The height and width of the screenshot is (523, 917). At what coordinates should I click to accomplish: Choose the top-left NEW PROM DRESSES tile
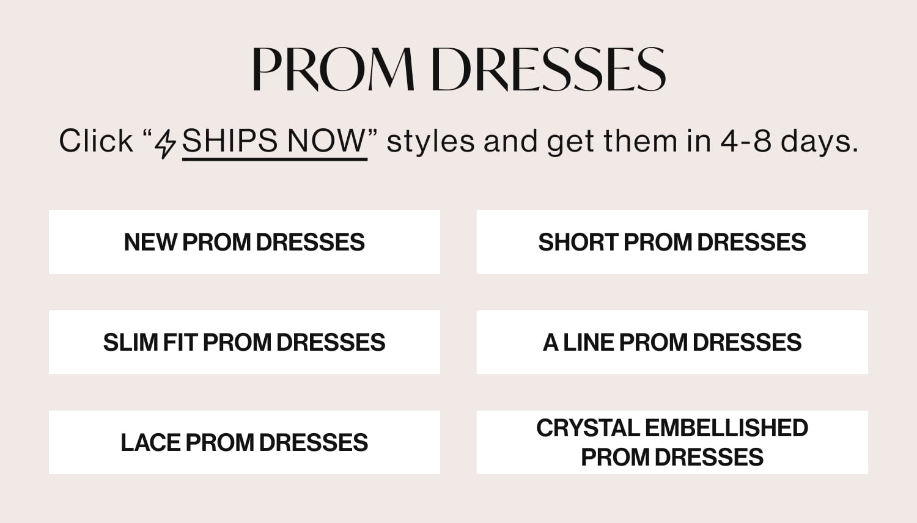(245, 242)
